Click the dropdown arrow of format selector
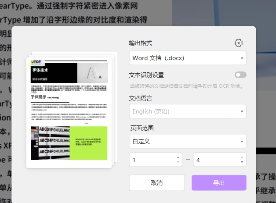276x203 pixels. [x=242, y=58]
